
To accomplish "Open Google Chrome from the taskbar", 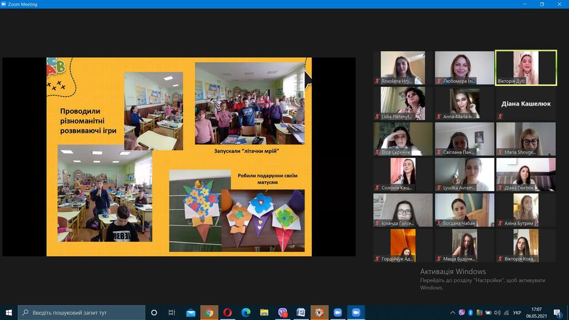I will coord(209,312).
